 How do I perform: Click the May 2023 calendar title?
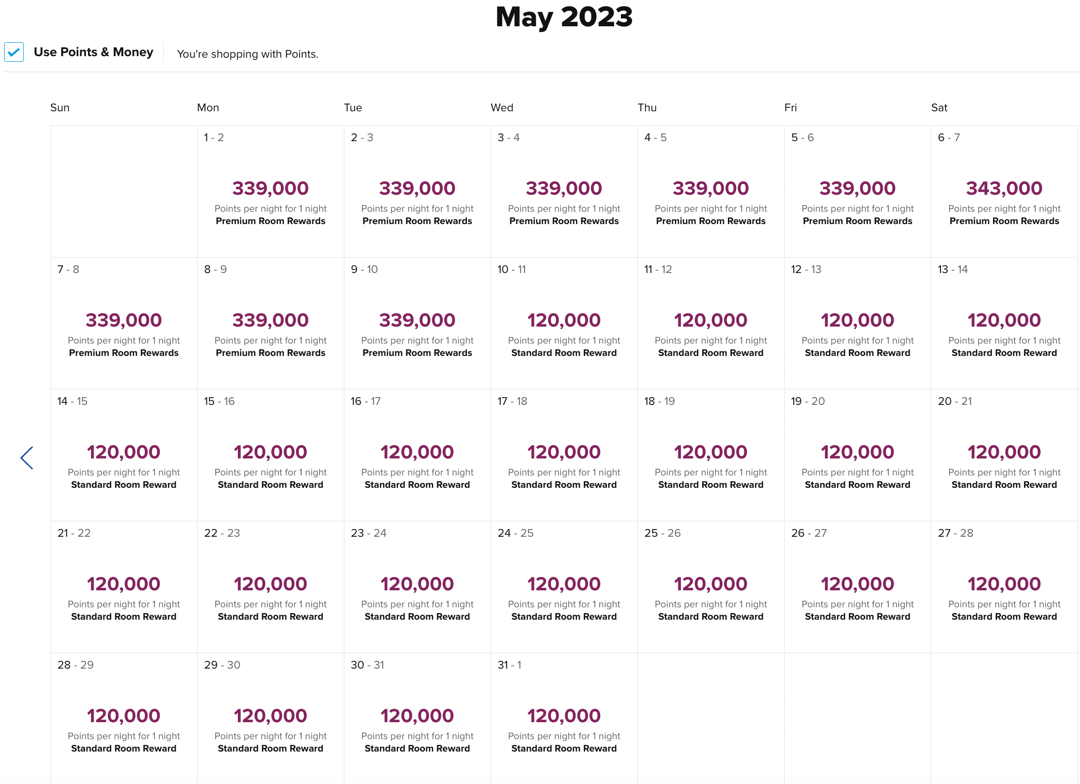[563, 18]
